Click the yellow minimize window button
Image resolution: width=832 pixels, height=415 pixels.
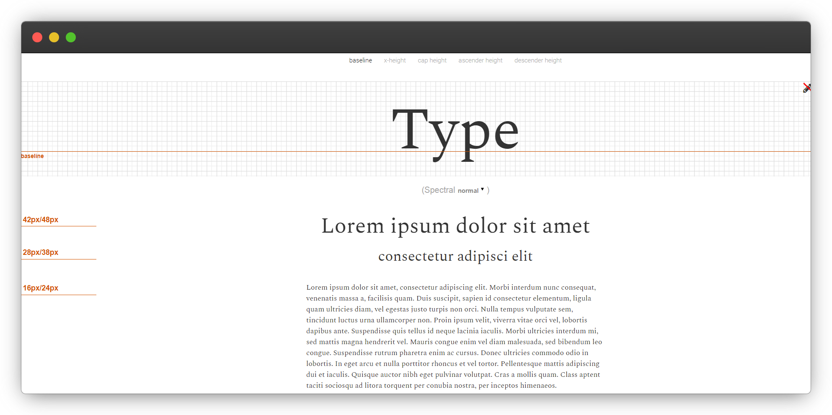point(54,37)
